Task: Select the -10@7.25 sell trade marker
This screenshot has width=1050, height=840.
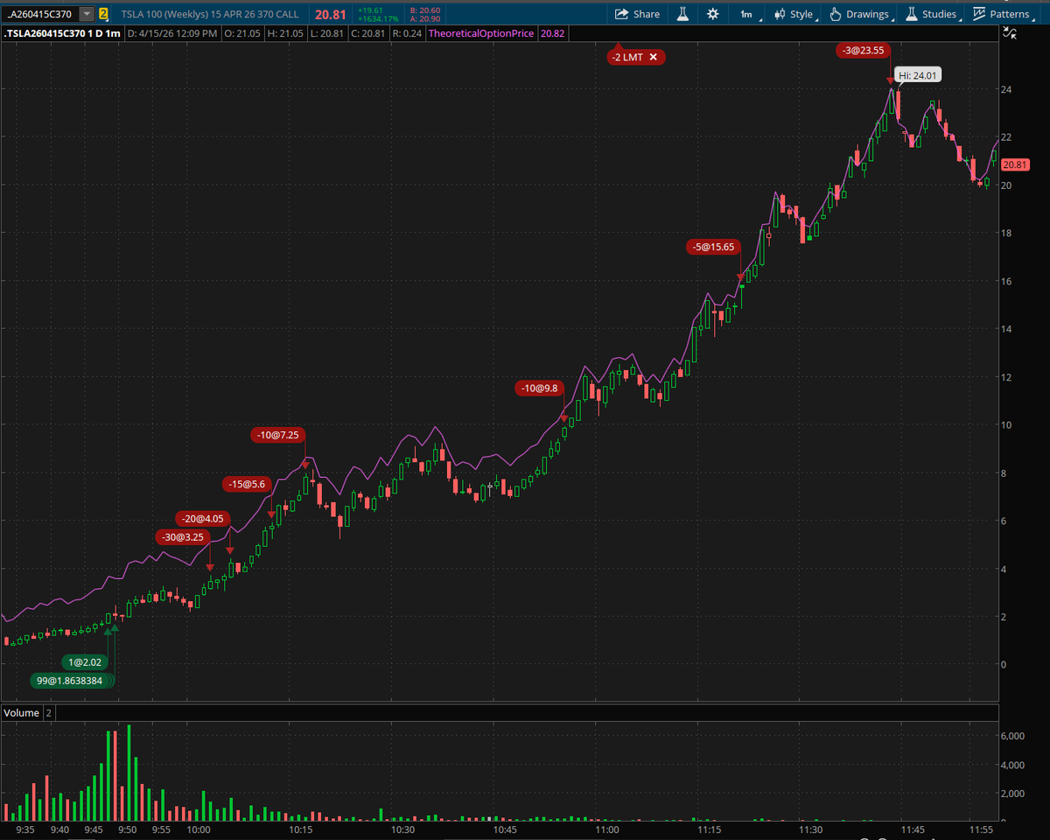Action: pos(278,435)
